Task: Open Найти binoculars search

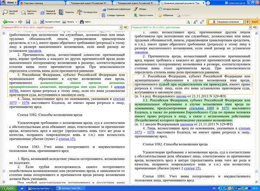Action: [85, 22]
